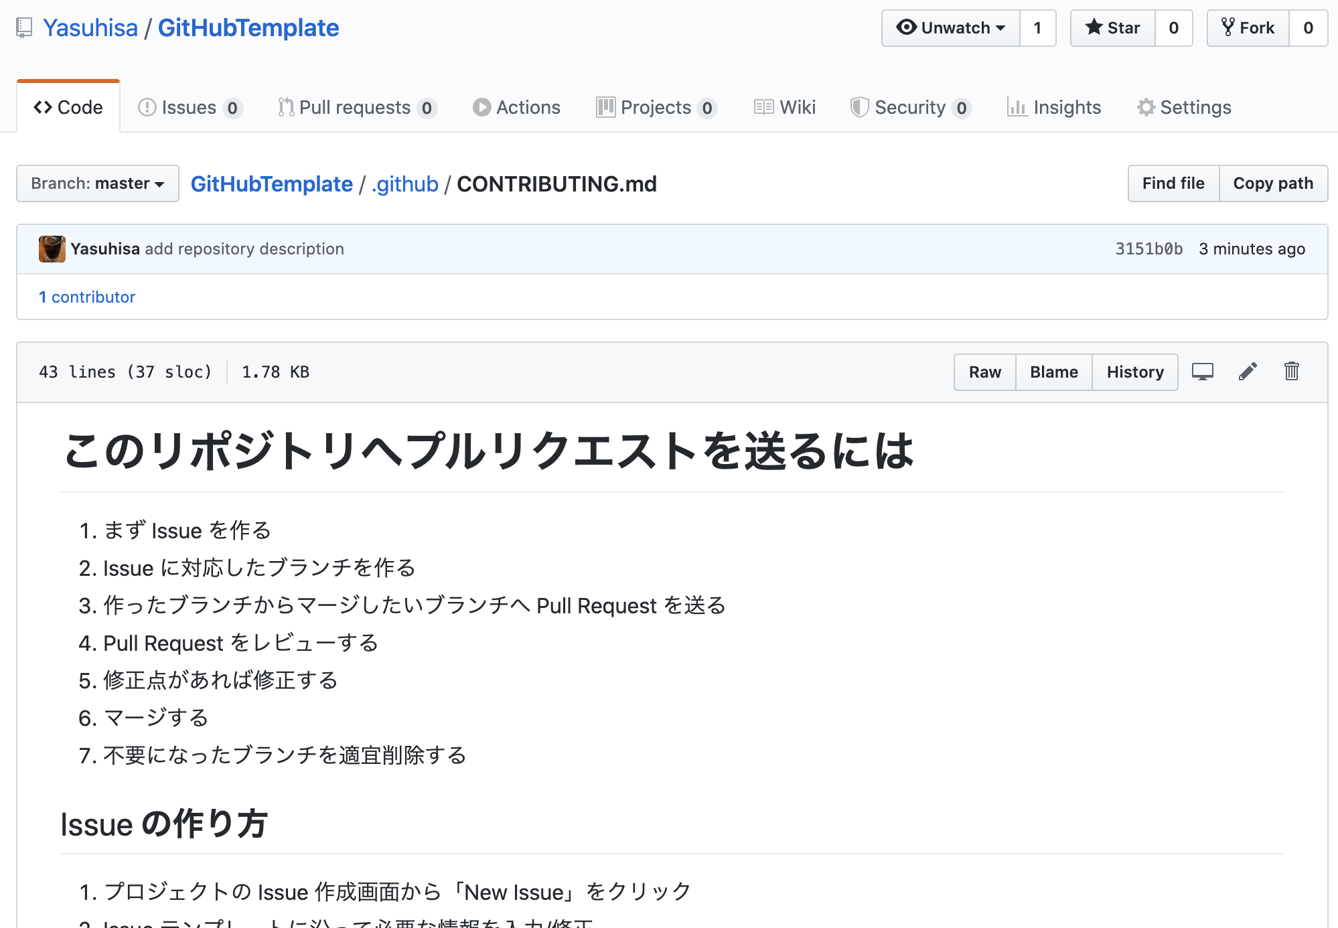Switch to Issues tab

[x=190, y=107]
